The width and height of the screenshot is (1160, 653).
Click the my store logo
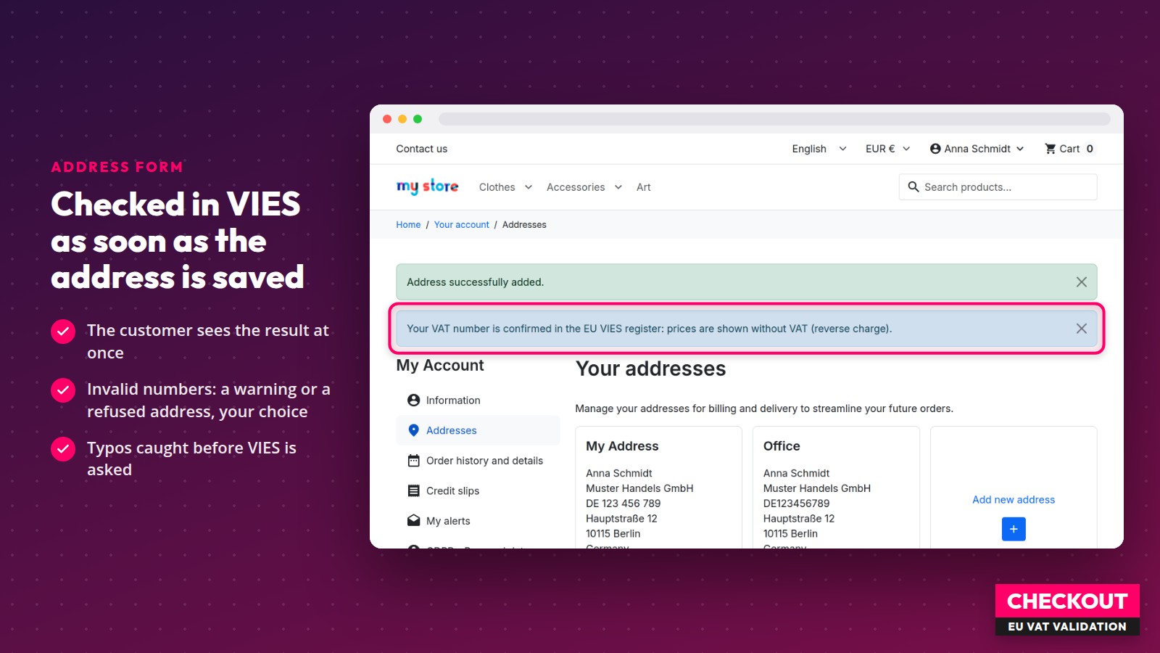tap(427, 186)
